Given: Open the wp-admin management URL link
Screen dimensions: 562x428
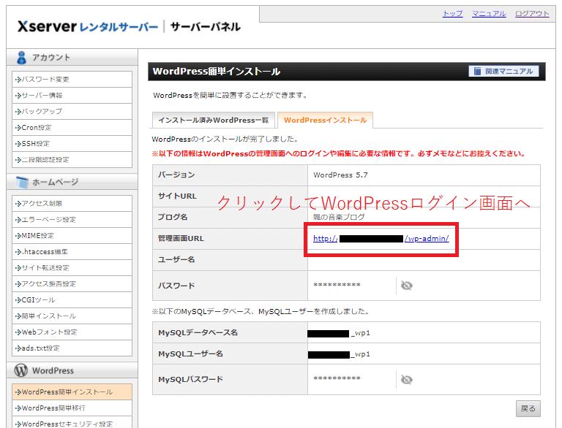Looking at the screenshot, I should (381, 238).
